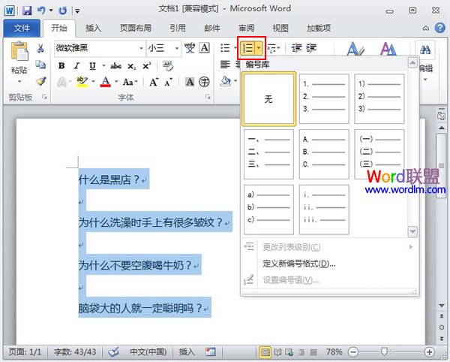Toggle Subscript formatting
This screenshot has height=362, width=450.
coord(131,66)
